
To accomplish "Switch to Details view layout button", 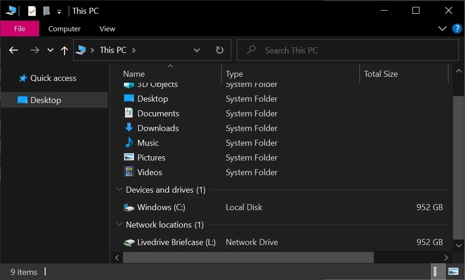I will [438, 272].
